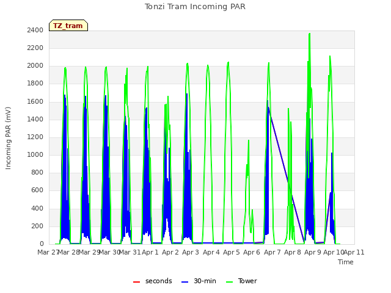The image size is (391, 293).
Task: Click the Mar 29 x-axis date label
Action: point(89,252)
